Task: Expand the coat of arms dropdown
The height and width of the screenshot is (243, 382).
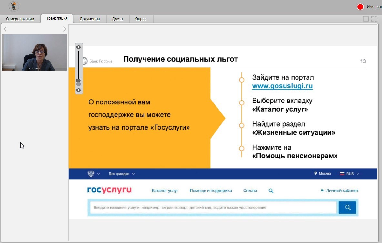Action: click(94, 174)
